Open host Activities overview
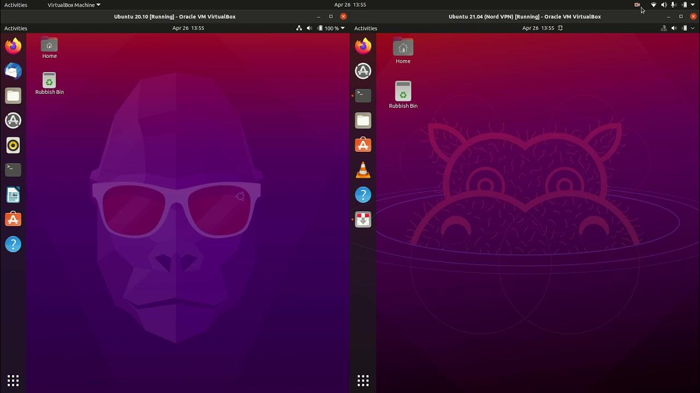700x393 pixels. tap(16, 4)
